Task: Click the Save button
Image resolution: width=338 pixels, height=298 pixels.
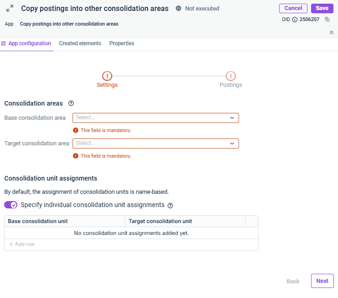Action: coord(322,8)
